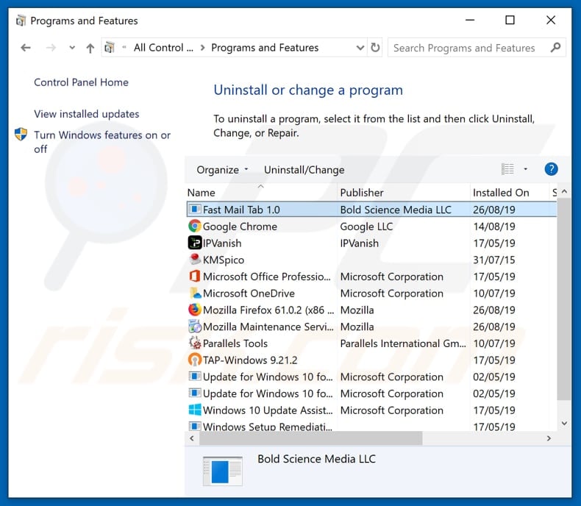Click the Programs and Features breadcrumb
The height and width of the screenshot is (506, 581).
tap(265, 47)
